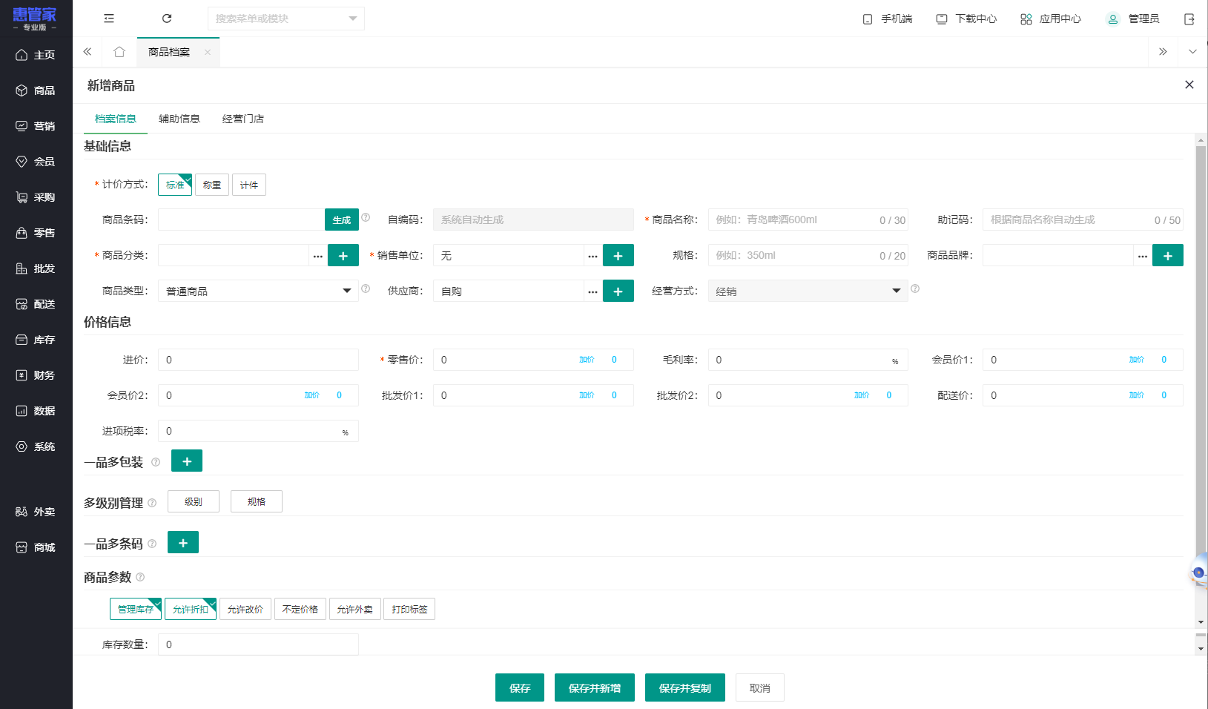The height and width of the screenshot is (709, 1208).
Task: Toggle 打印标签 product parameter
Action: pyautogui.click(x=409, y=609)
